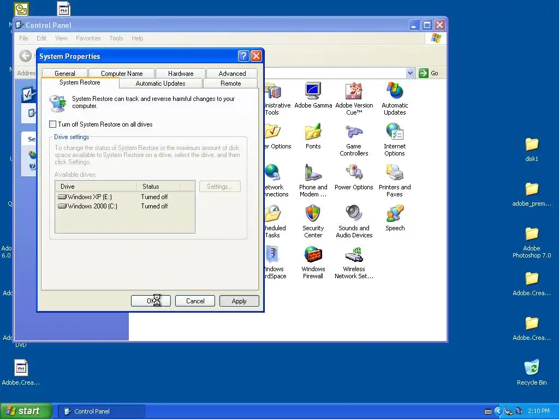This screenshot has width=559, height=419.
Task: Switch to the Computer Name tab
Action: 122,74
